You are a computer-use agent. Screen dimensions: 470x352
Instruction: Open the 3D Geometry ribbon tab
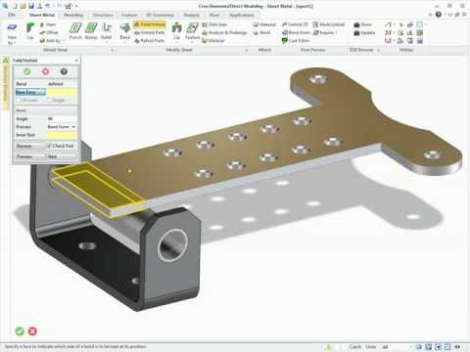coord(160,15)
